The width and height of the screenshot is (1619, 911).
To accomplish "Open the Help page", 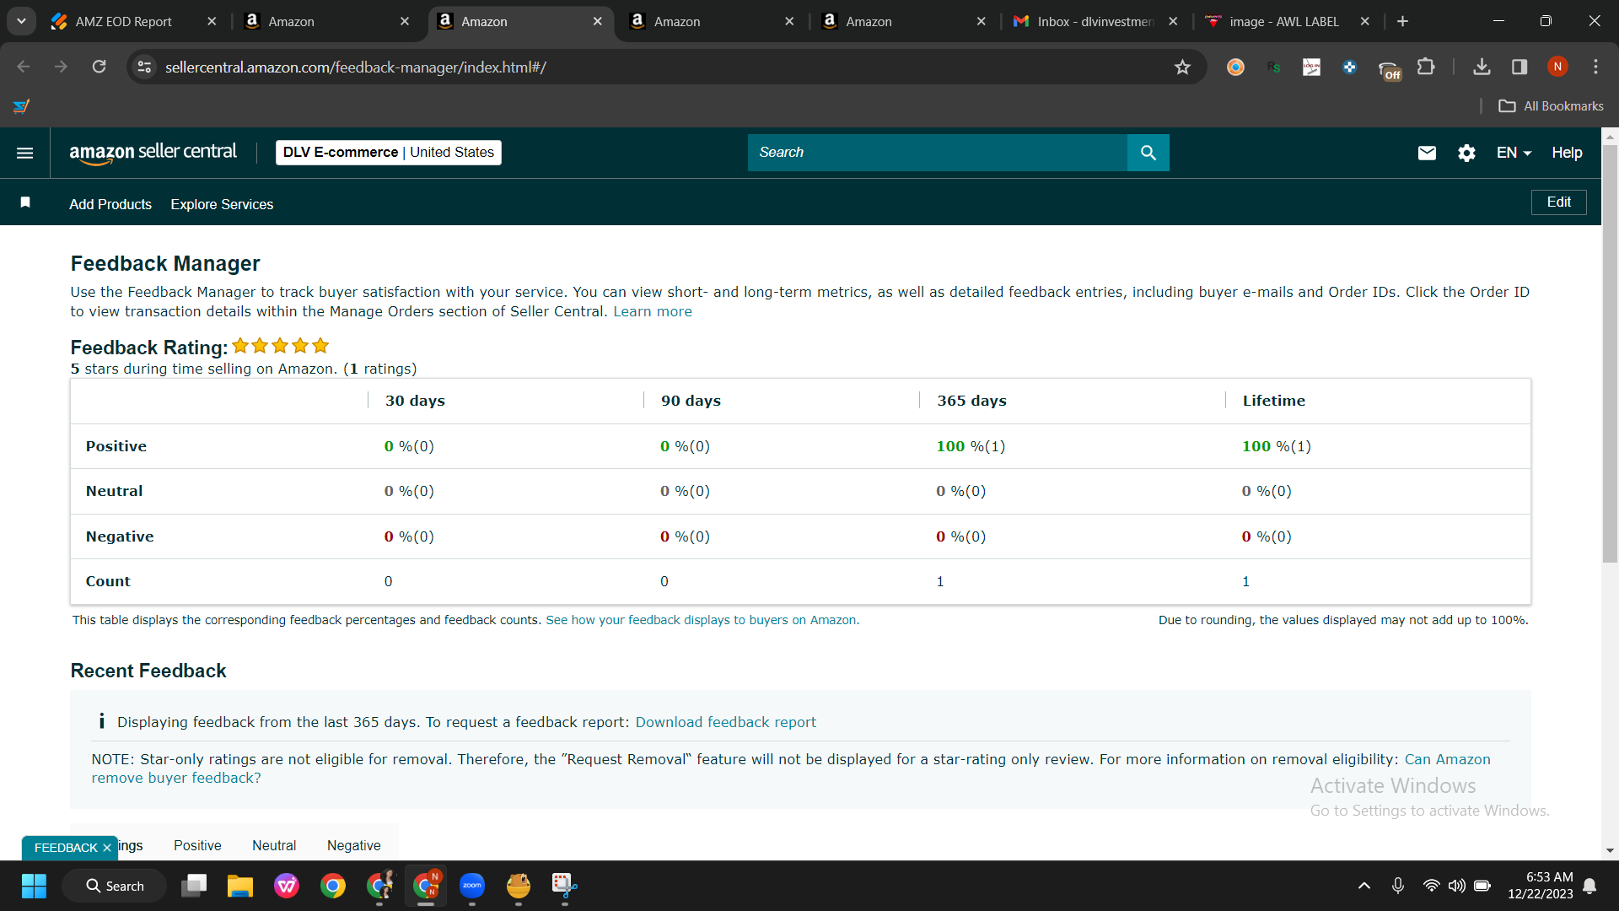I will [x=1567, y=153].
